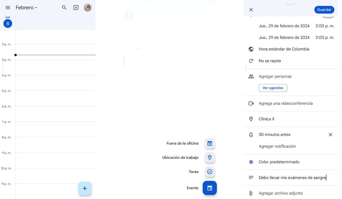Viewport: 342px width, 199px height.
Task: Select the Fuera de la oficina icon
Action: tap(210, 143)
